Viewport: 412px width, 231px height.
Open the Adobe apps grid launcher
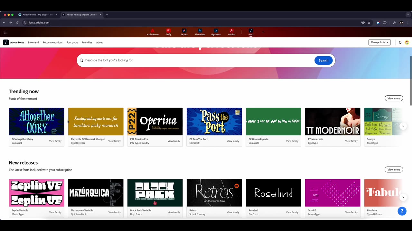[x=6, y=32]
